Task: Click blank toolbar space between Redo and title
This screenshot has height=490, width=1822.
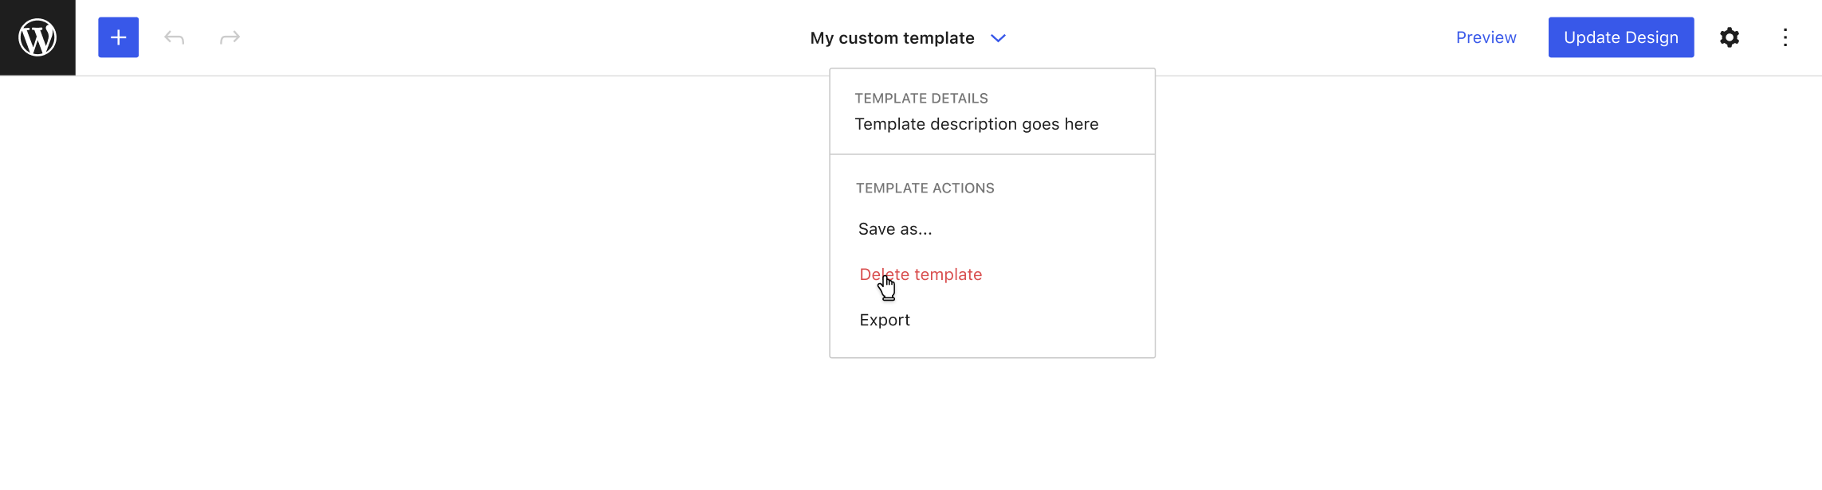Action: (x=518, y=37)
